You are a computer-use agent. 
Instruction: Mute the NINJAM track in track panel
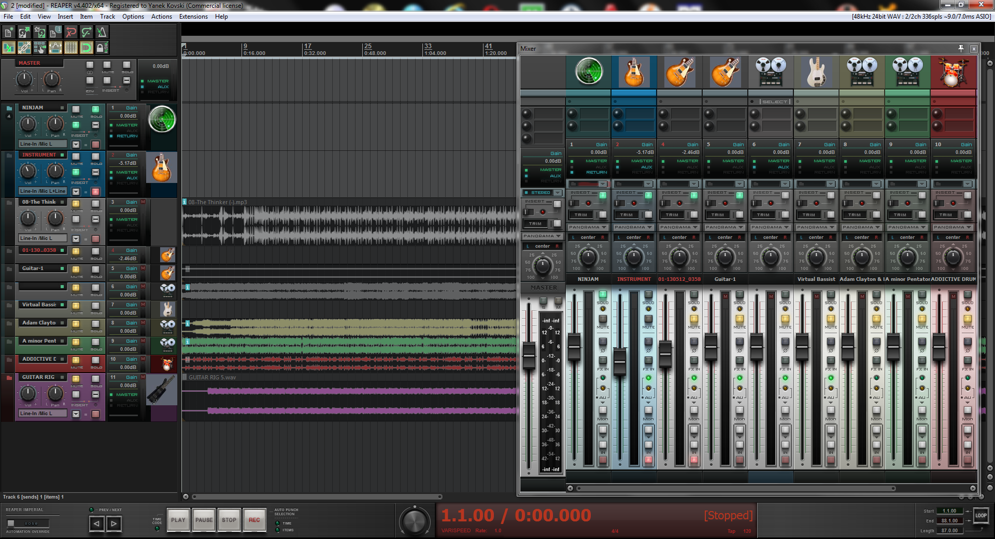point(76,109)
